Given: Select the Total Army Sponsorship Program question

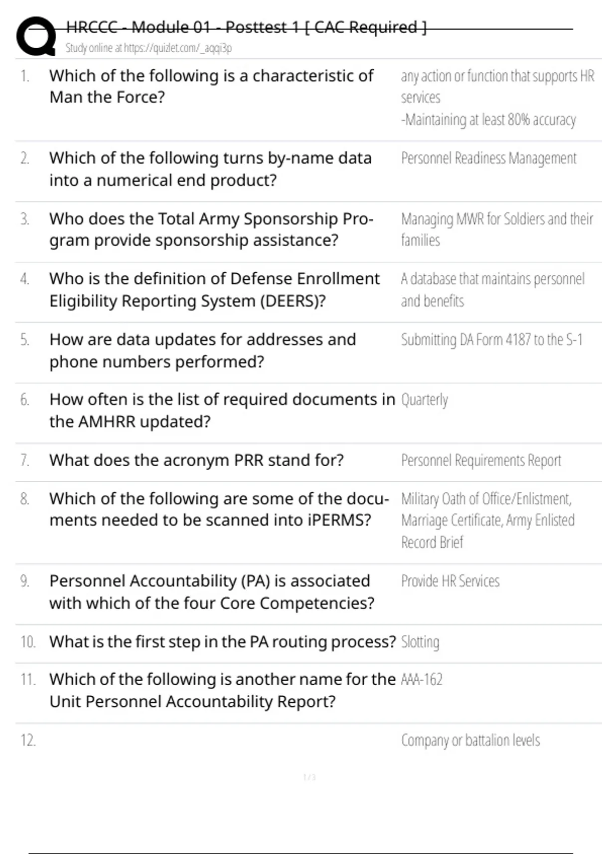Looking at the screenshot, I should click(x=211, y=230).
